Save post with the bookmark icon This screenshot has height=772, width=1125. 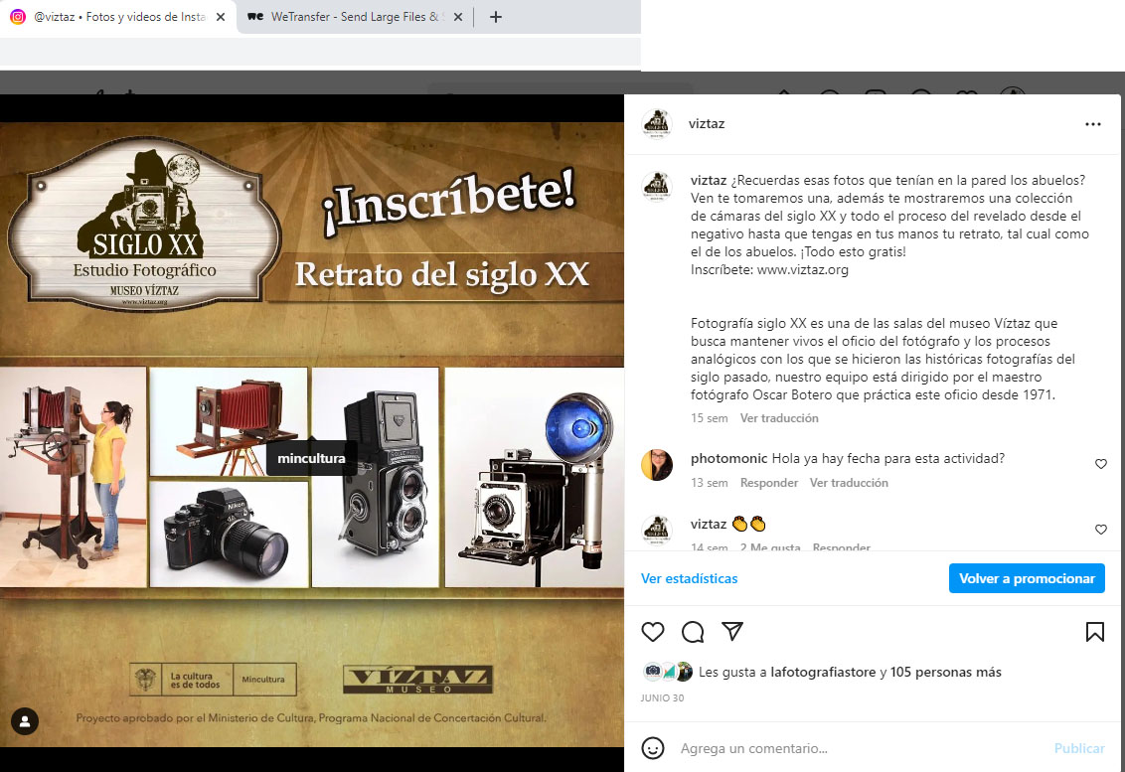1094,632
